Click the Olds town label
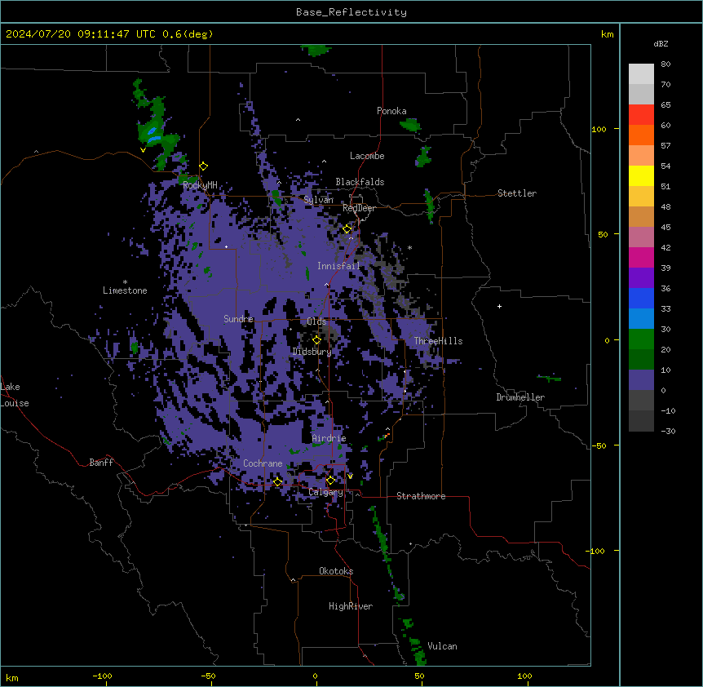The width and height of the screenshot is (703, 687). coord(316,321)
